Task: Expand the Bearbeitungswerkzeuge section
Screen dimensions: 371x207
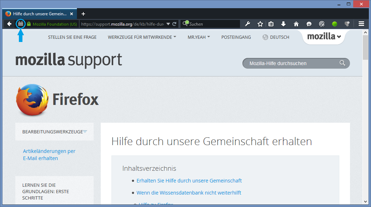Action: coord(54,132)
